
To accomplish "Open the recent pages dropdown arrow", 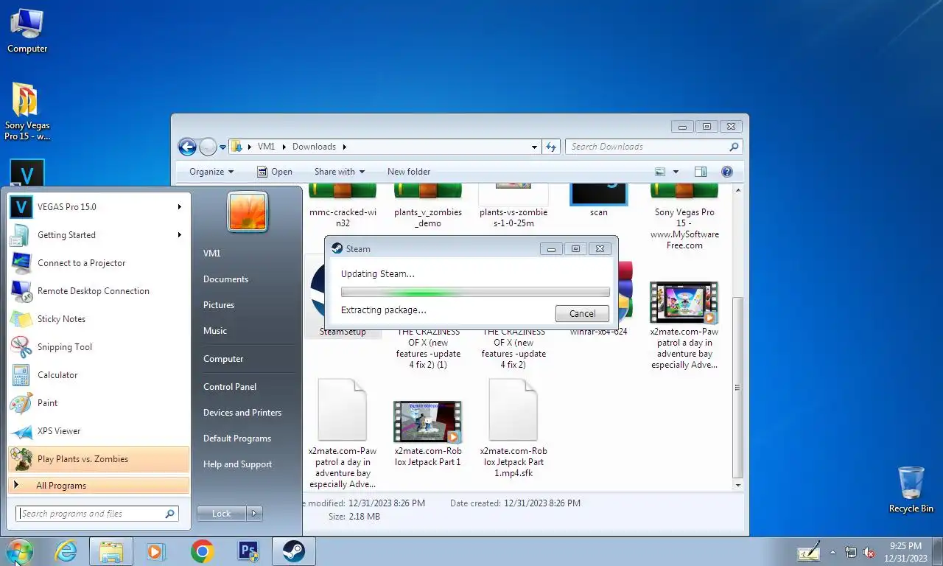I will (222, 147).
